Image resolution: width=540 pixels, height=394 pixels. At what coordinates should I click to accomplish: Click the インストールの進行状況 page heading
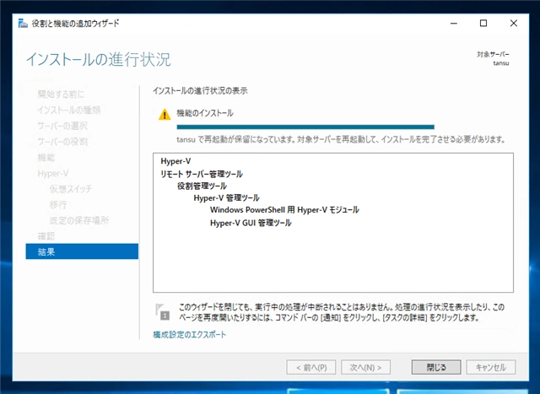tap(99, 59)
